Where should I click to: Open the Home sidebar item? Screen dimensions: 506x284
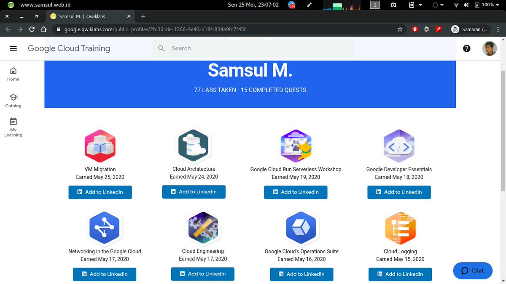point(13,74)
